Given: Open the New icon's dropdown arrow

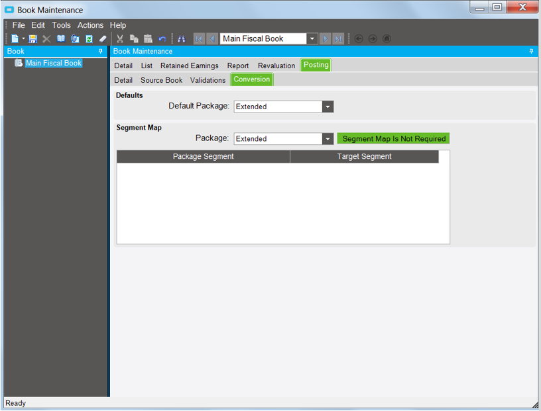Looking at the screenshot, I should [x=23, y=38].
